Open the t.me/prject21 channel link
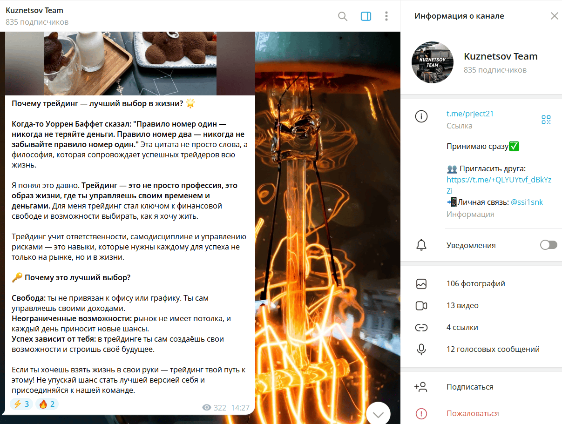The height and width of the screenshot is (424, 562). (470, 114)
